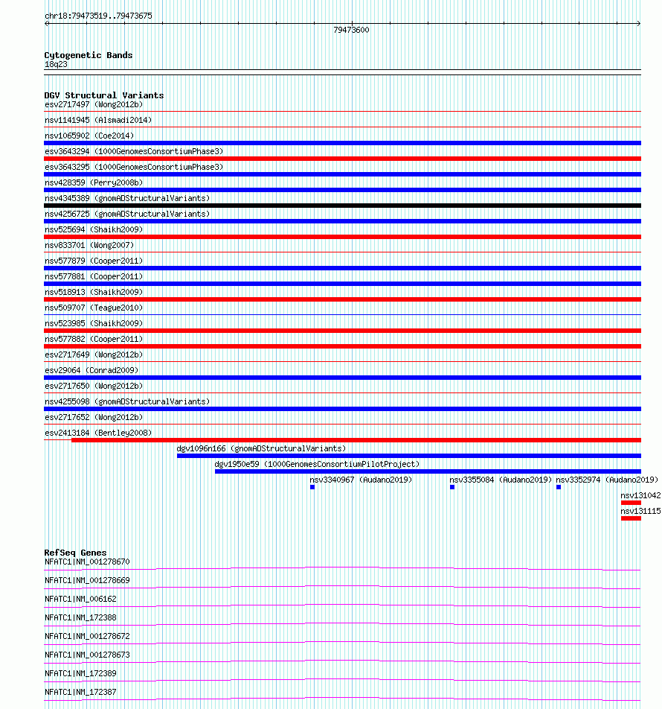Select transcript NFATC1|NM_172387
This screenshot has height=709, width=662.
click(80, 693)
